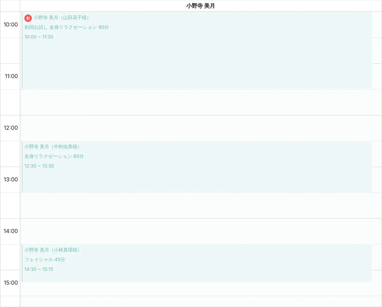Click the 12:30 ~ 13:30 time range
The width and height of the screenshot is (382, 307).
coord(39,166)
